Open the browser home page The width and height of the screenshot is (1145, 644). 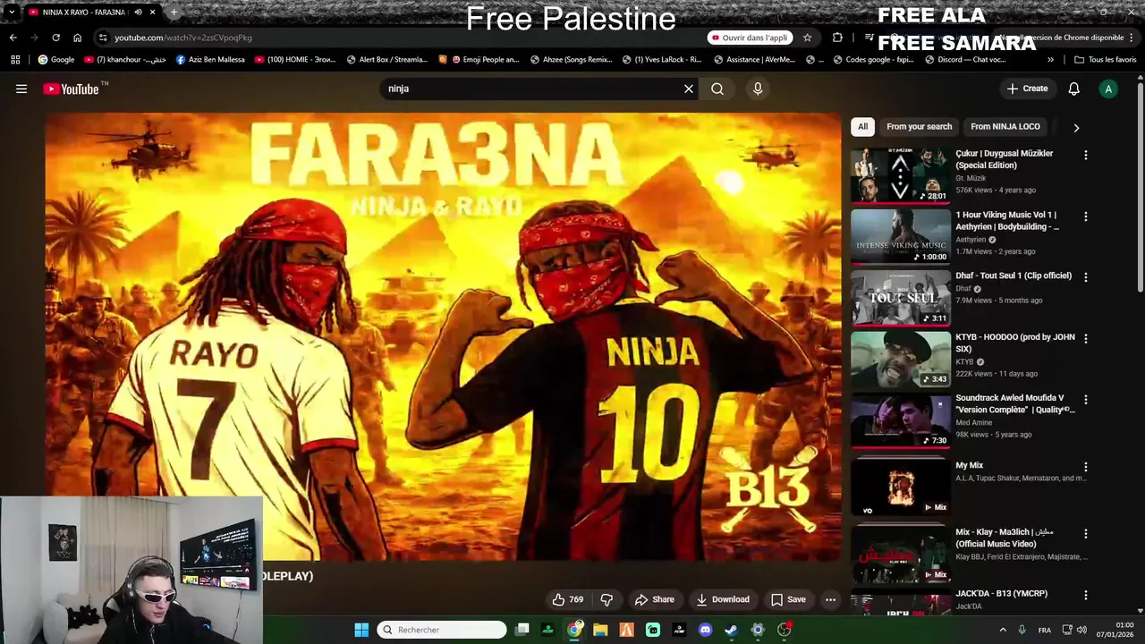[x=77, y=38]
